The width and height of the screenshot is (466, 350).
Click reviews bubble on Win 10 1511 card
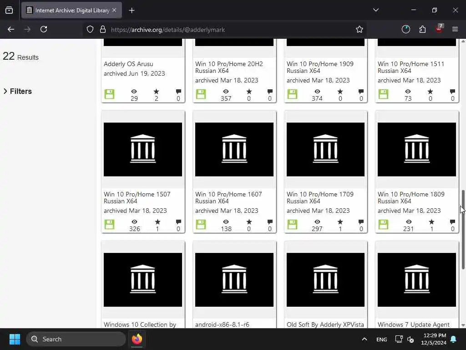click(x=452, y=91)
